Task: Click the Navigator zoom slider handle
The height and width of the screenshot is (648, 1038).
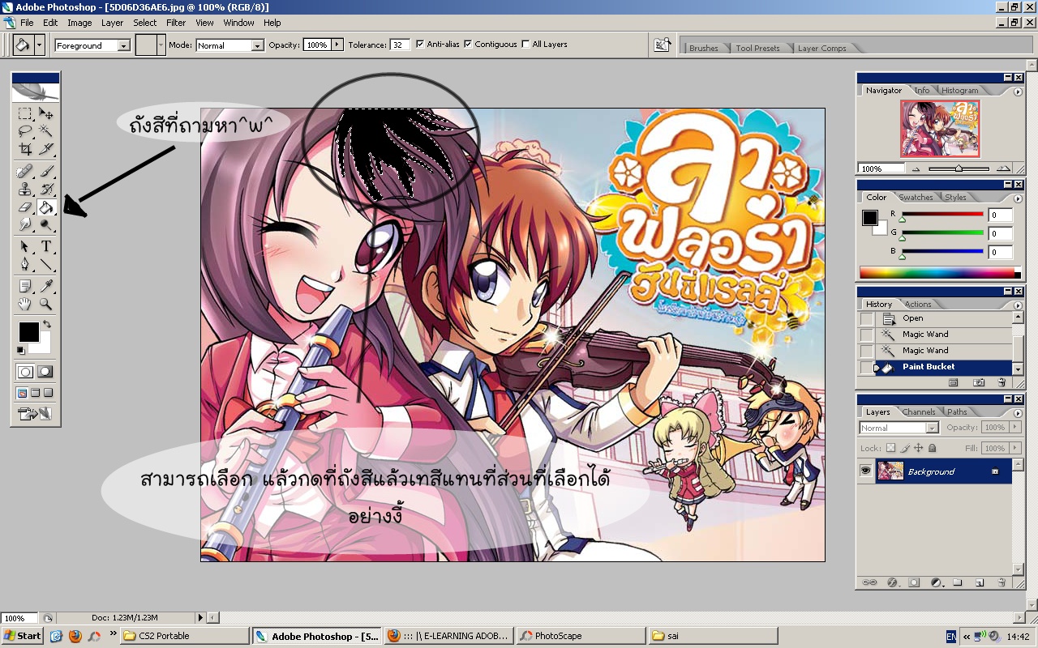Action: [959, 168]
